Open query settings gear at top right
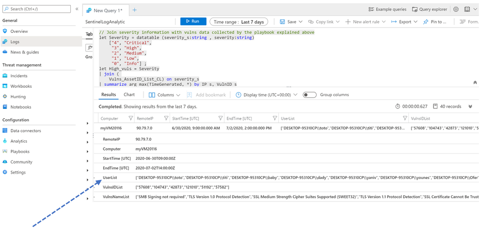 pos(456,9)
